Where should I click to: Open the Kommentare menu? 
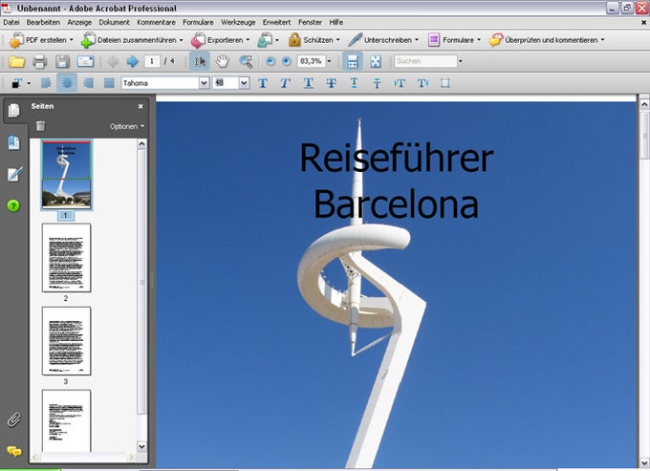(156, 21)
